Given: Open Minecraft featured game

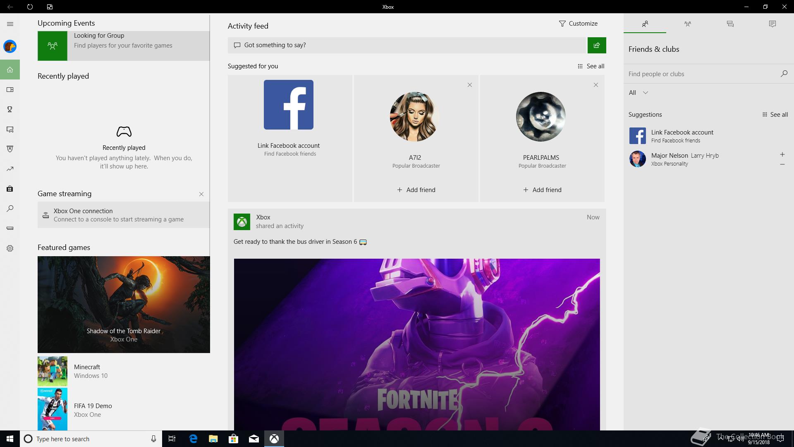Looking at the screenshot, I should (124, 371).
